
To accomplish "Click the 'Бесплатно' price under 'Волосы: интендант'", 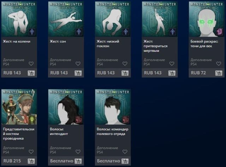I will coord(62,161).
